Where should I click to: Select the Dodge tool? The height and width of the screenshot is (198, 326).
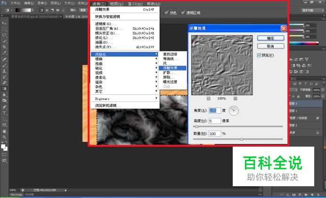(4, 101)
